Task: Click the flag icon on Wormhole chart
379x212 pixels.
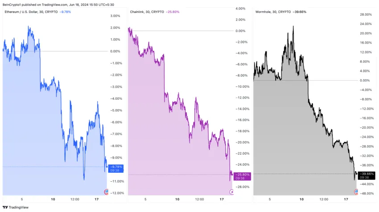Action: (356, 192)
